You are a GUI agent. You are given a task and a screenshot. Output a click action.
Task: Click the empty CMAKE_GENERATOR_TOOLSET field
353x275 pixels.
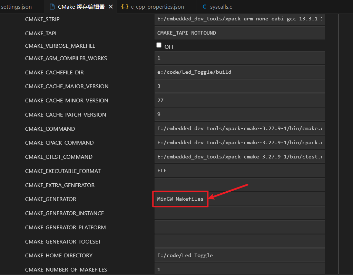(x=240, y=241)
